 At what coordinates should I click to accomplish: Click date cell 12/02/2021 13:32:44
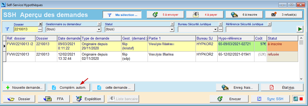(x=69, y=57)
